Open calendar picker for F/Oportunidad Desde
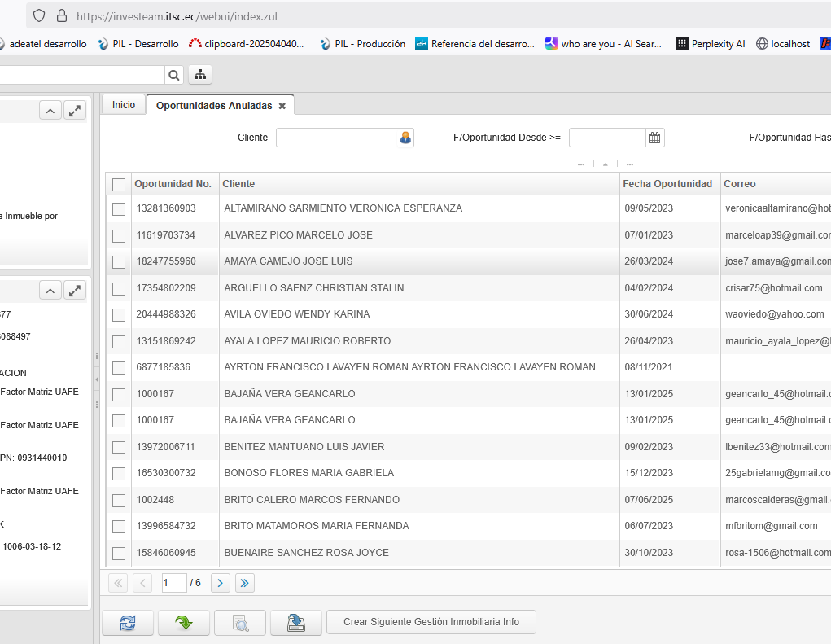Screen dimensions: 831x644 tap(655, 138)
